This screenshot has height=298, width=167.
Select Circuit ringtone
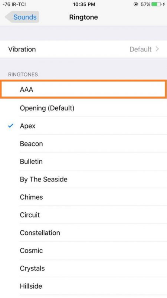coord(83,215)
